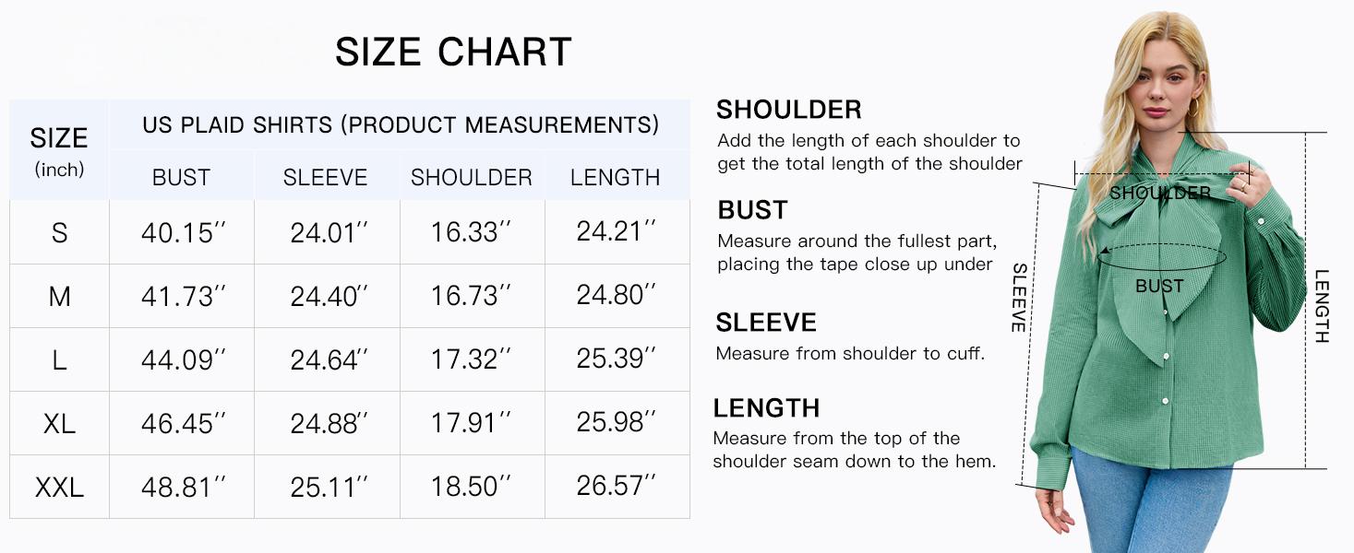Select the XXL size row label
Viewport: 1354px width, 553px height.
click(x=59, y=488)
